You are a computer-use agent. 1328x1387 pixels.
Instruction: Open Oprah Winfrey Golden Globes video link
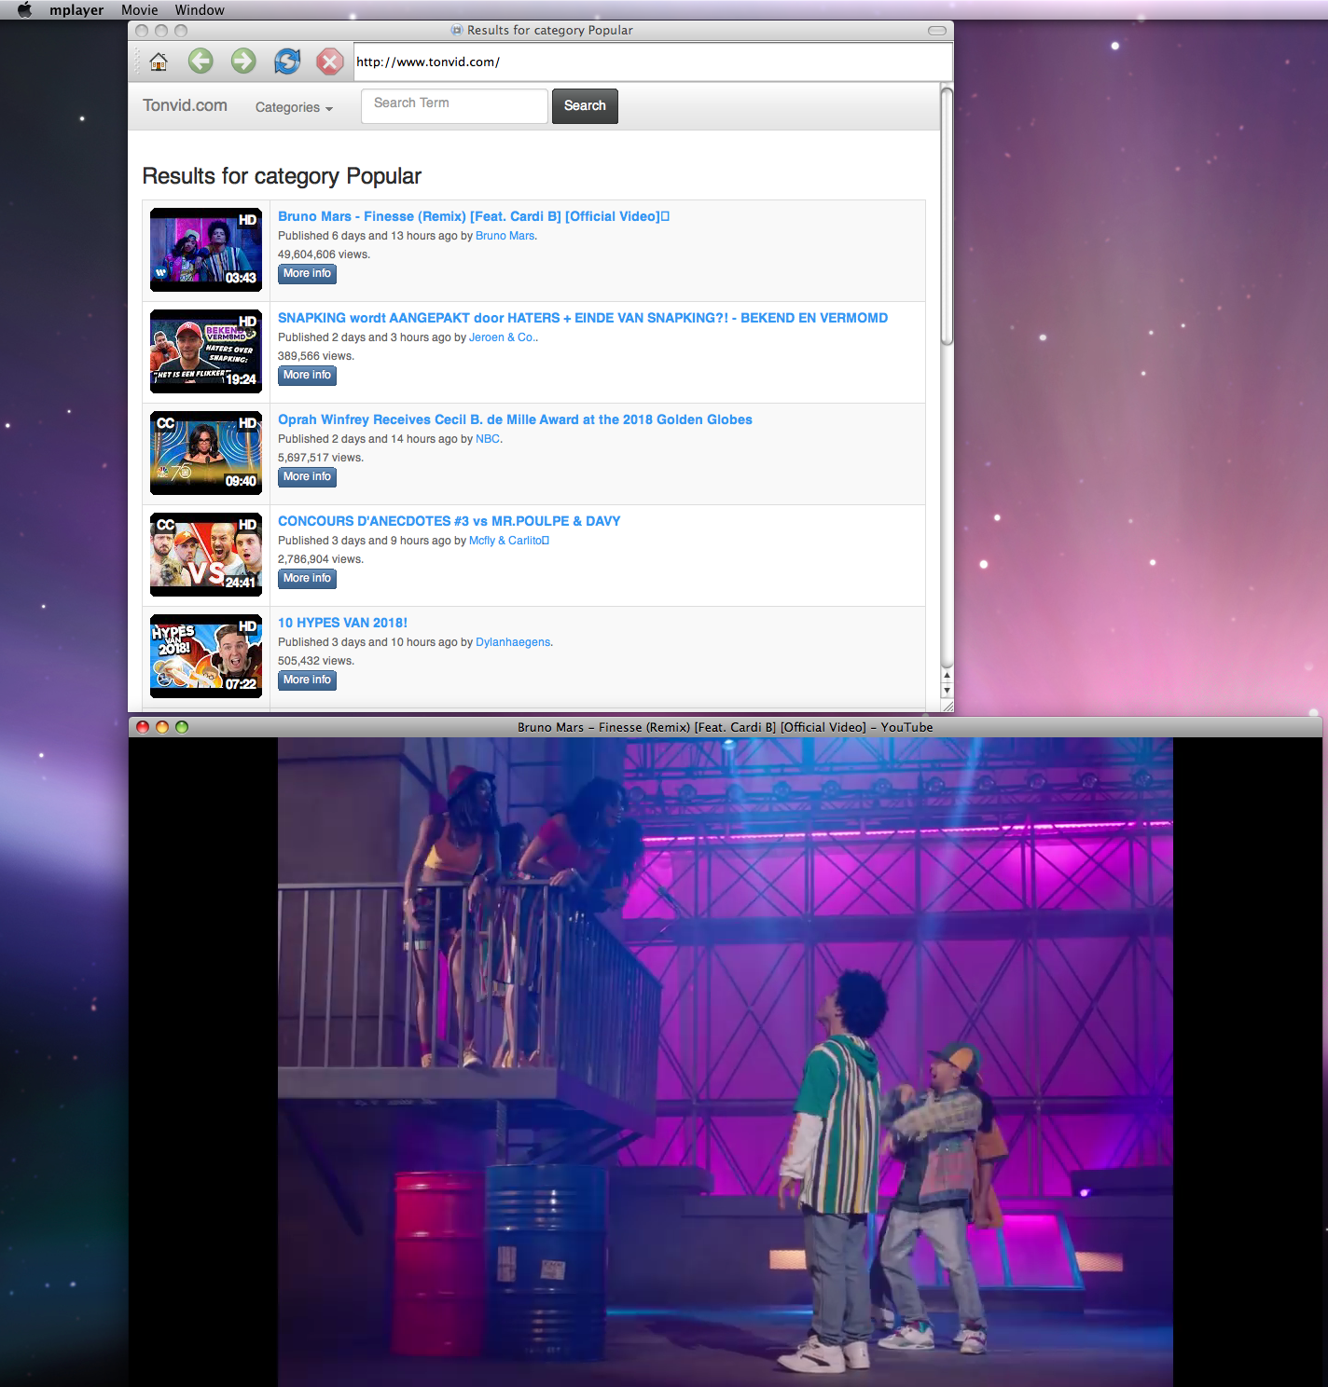pos(515,419)
